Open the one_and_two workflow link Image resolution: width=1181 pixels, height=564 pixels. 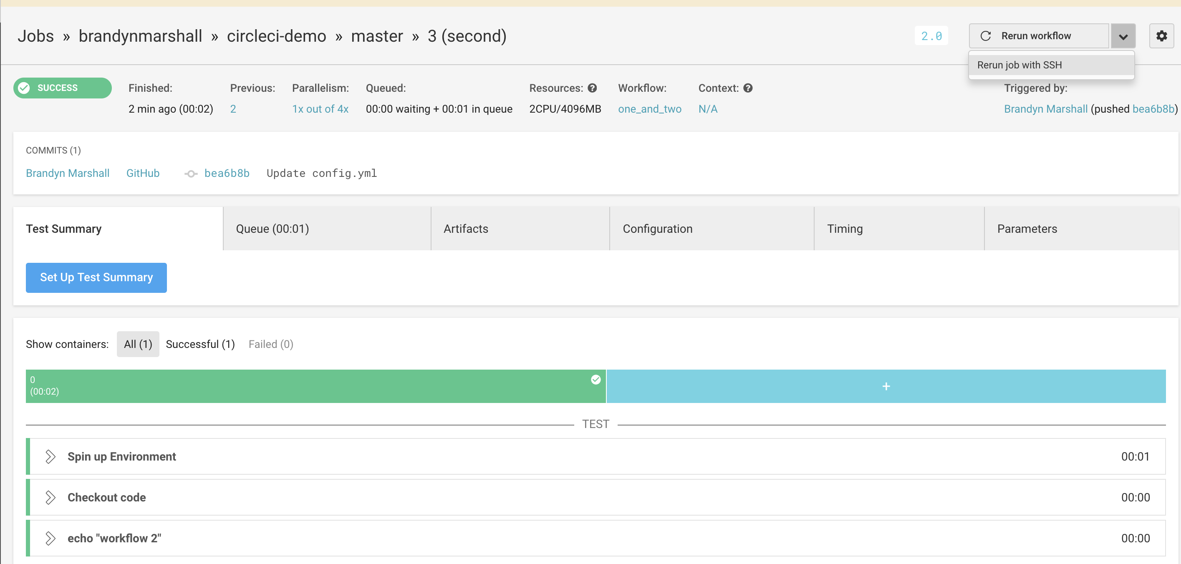tap(650, 109)
